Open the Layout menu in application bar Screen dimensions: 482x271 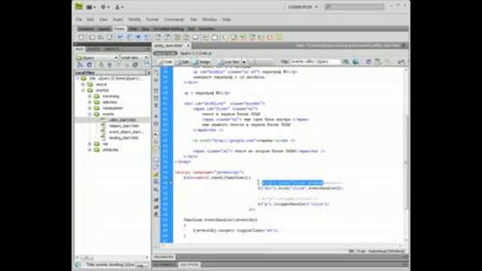tap(91, 7)
